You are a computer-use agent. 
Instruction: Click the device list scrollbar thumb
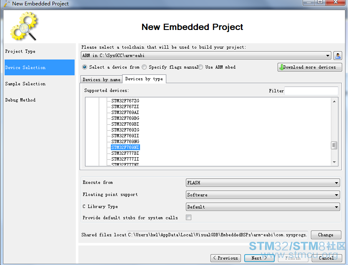(334, 145)
